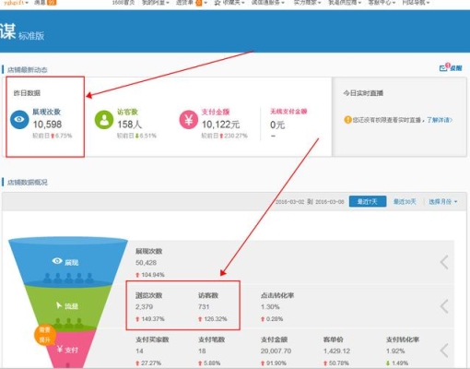Click the 无线支付金额 heading

click(288, 112)
